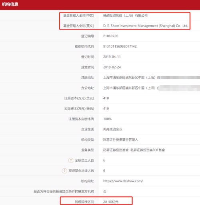Select the registration number P1069720
Image resolution: width=200 pixels, height=205 pixels.
point(111,36)
